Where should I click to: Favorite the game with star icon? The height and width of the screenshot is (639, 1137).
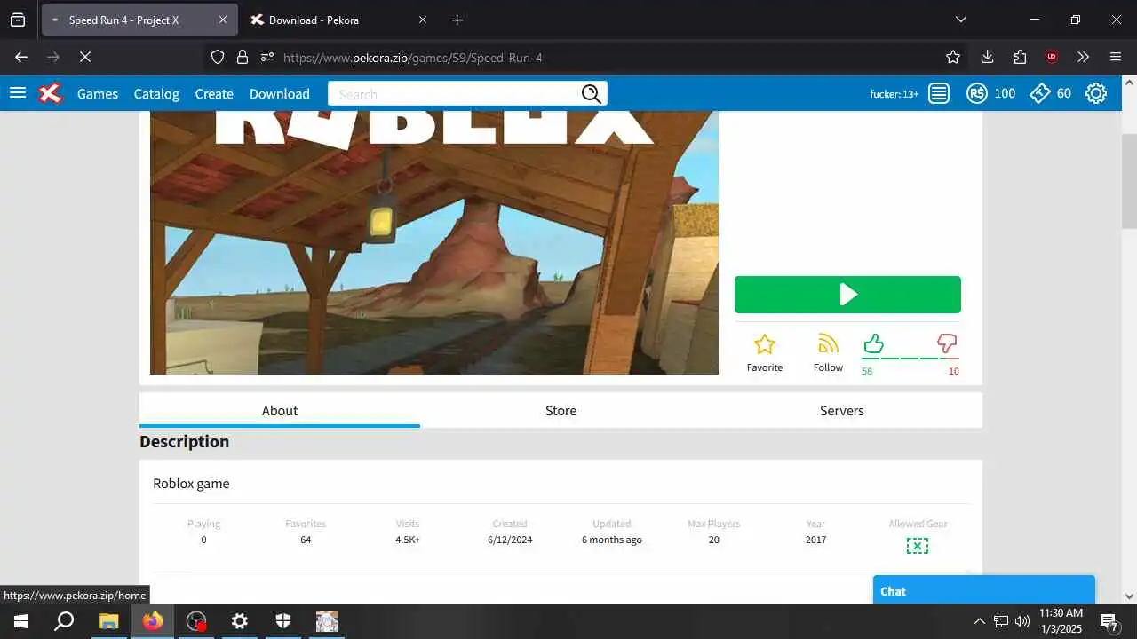(765, 344)
